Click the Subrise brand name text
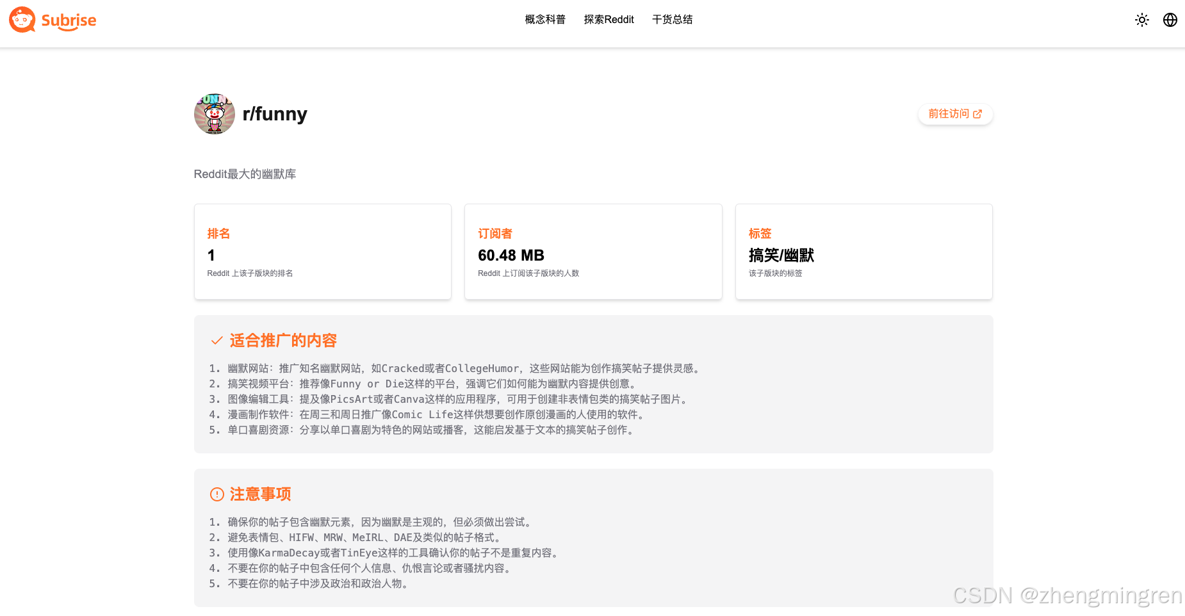The image size is (1185, 616). pyautogui.click(x=69, y=20)
